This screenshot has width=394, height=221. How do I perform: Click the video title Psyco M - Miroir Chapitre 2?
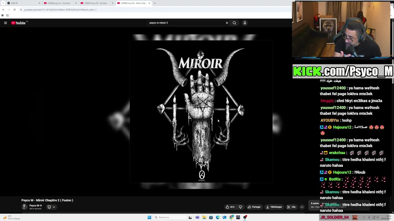tap(47, 200)
